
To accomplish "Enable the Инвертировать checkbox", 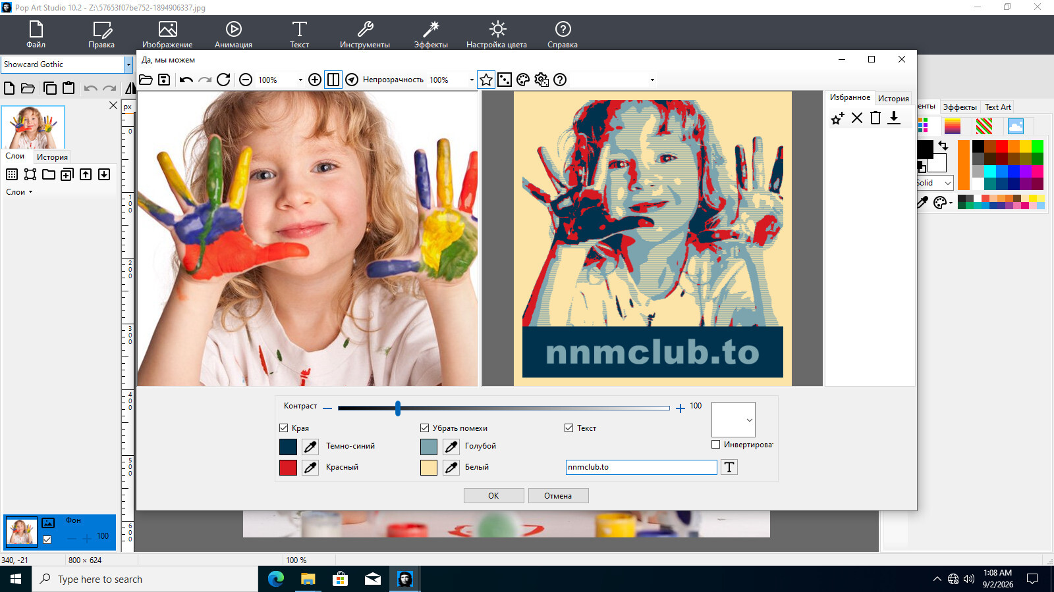I will pyautogui.click(x=715, y=445).
